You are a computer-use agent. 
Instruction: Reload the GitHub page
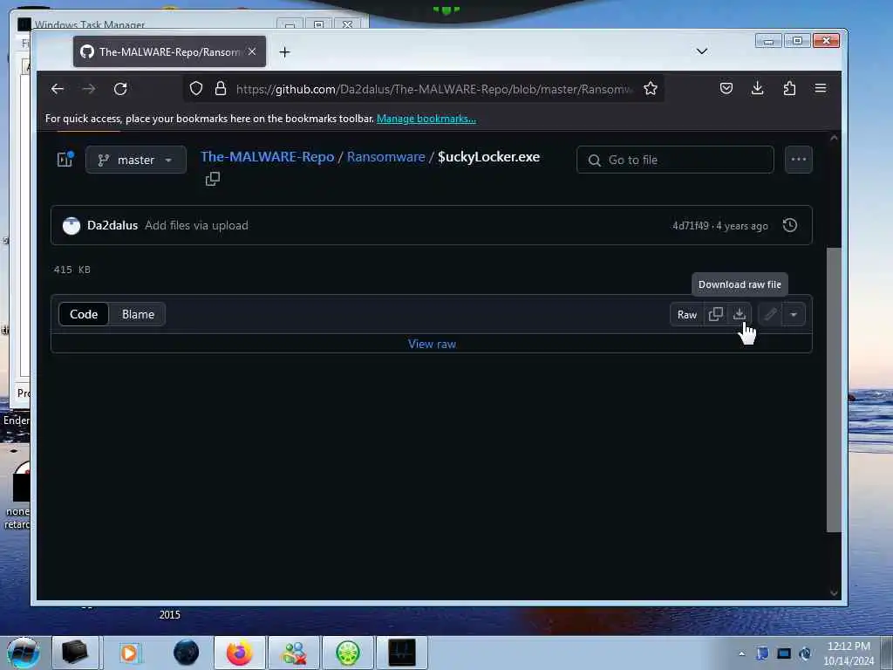point(120,89)
